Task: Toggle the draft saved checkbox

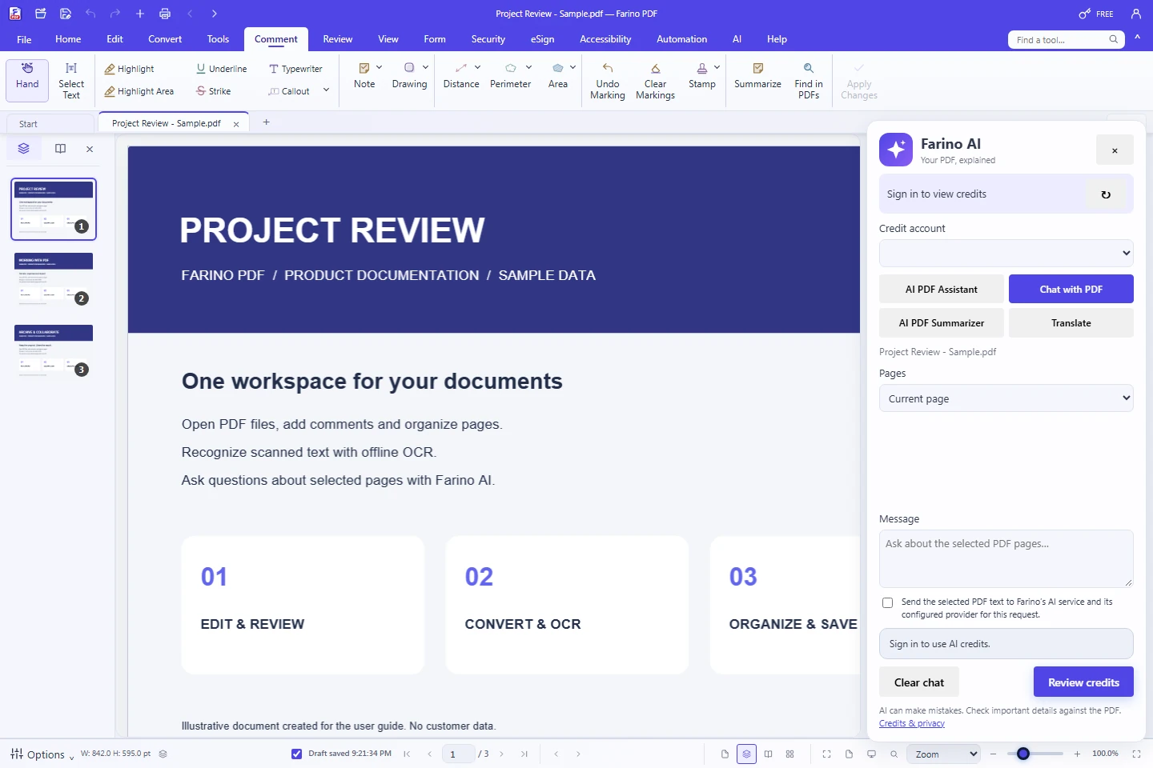Action: click(296, 754)
